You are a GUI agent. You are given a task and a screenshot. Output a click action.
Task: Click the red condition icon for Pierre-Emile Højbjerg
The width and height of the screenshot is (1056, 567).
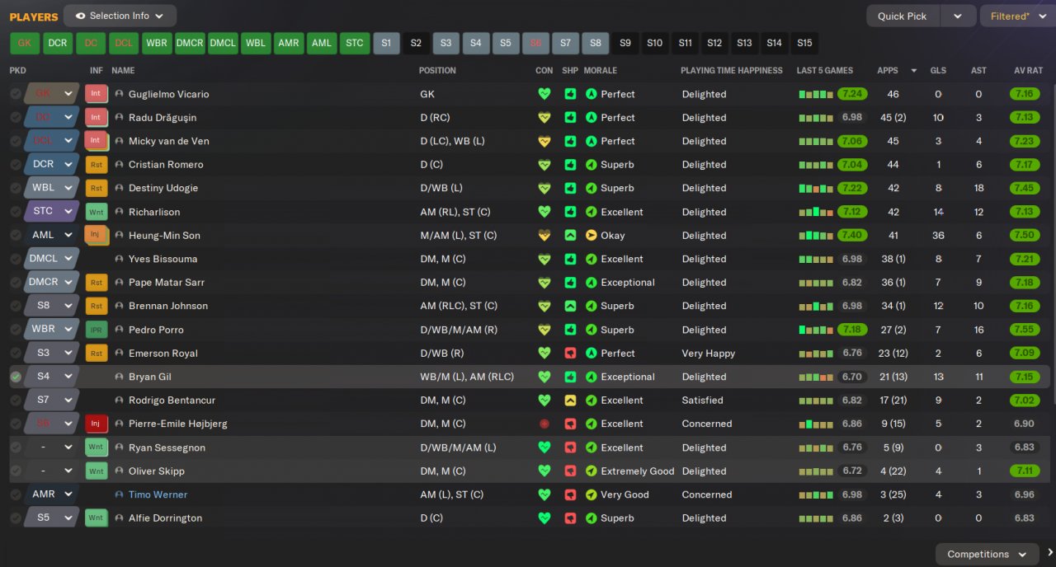544,424
